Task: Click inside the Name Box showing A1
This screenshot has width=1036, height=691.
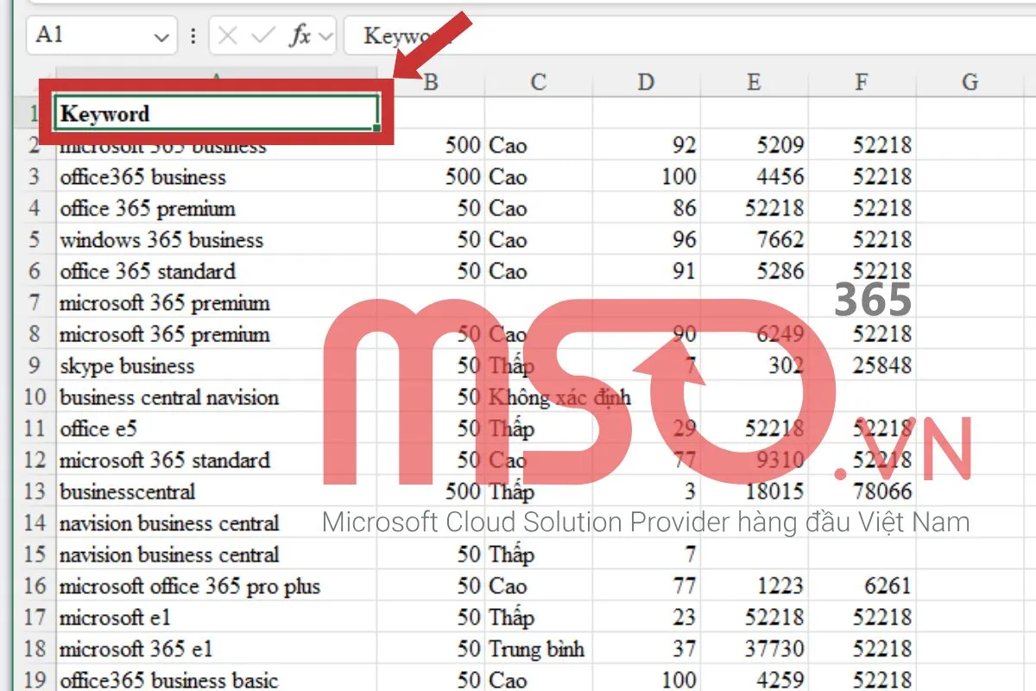Action: click(x=86, y=35)
